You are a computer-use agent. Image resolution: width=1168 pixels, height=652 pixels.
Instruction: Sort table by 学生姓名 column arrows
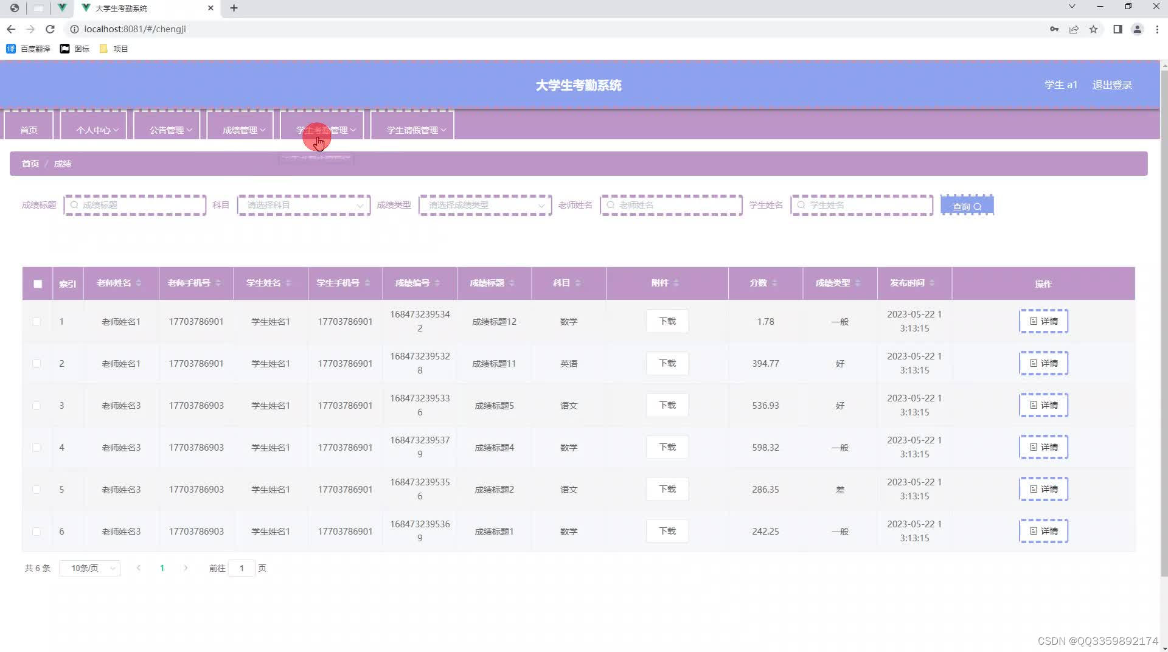click(x=288, y=283)
